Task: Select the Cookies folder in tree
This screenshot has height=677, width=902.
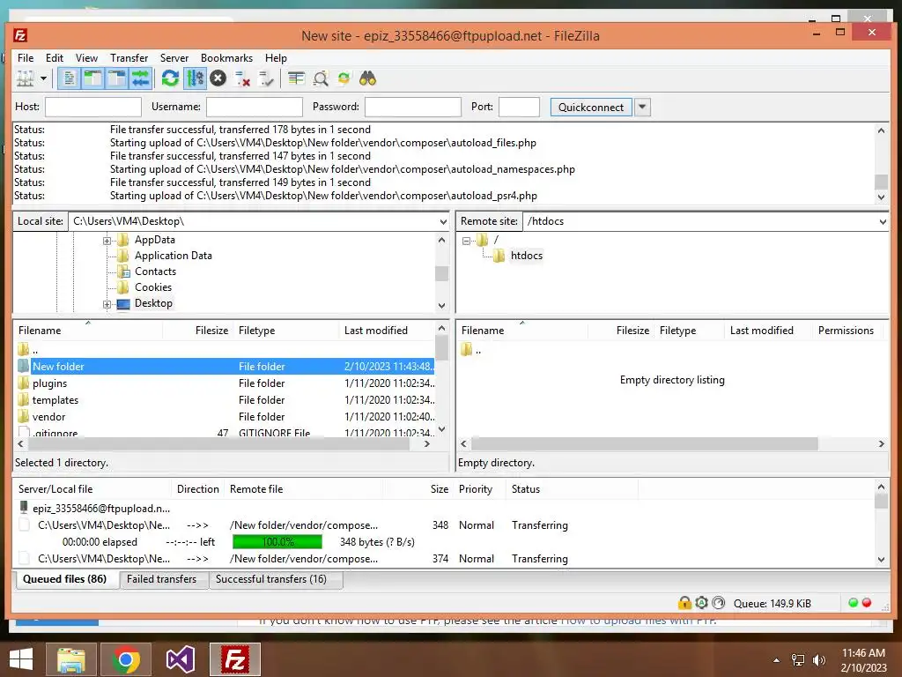Action: [x=153, y=287]
